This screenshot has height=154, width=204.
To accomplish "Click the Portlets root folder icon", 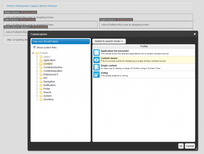I will click(37, 53).
